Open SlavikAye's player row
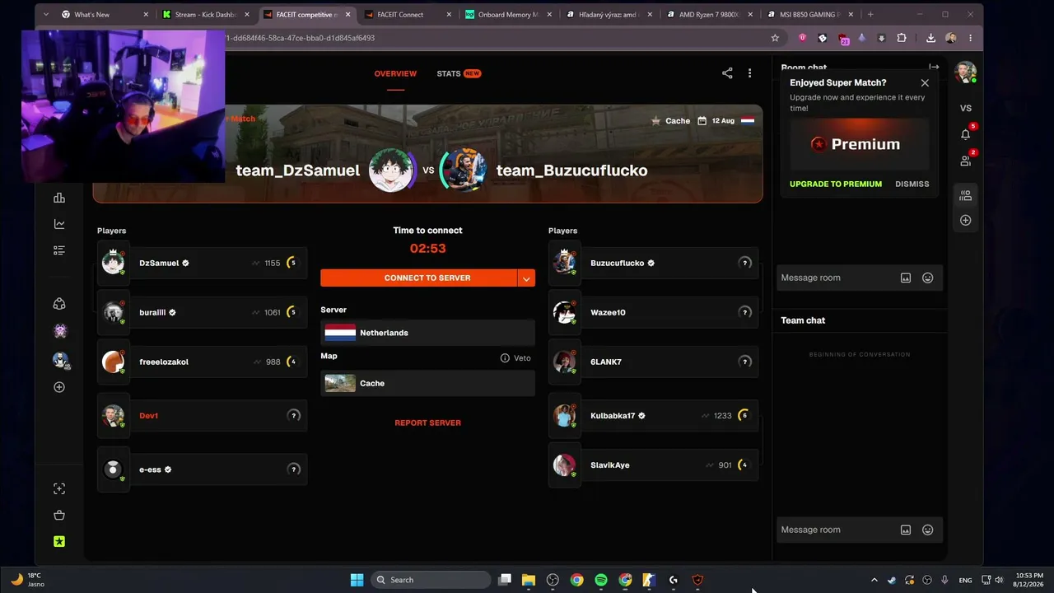Viewport: 1054px width, 593px height. click(x=653, y=465)
